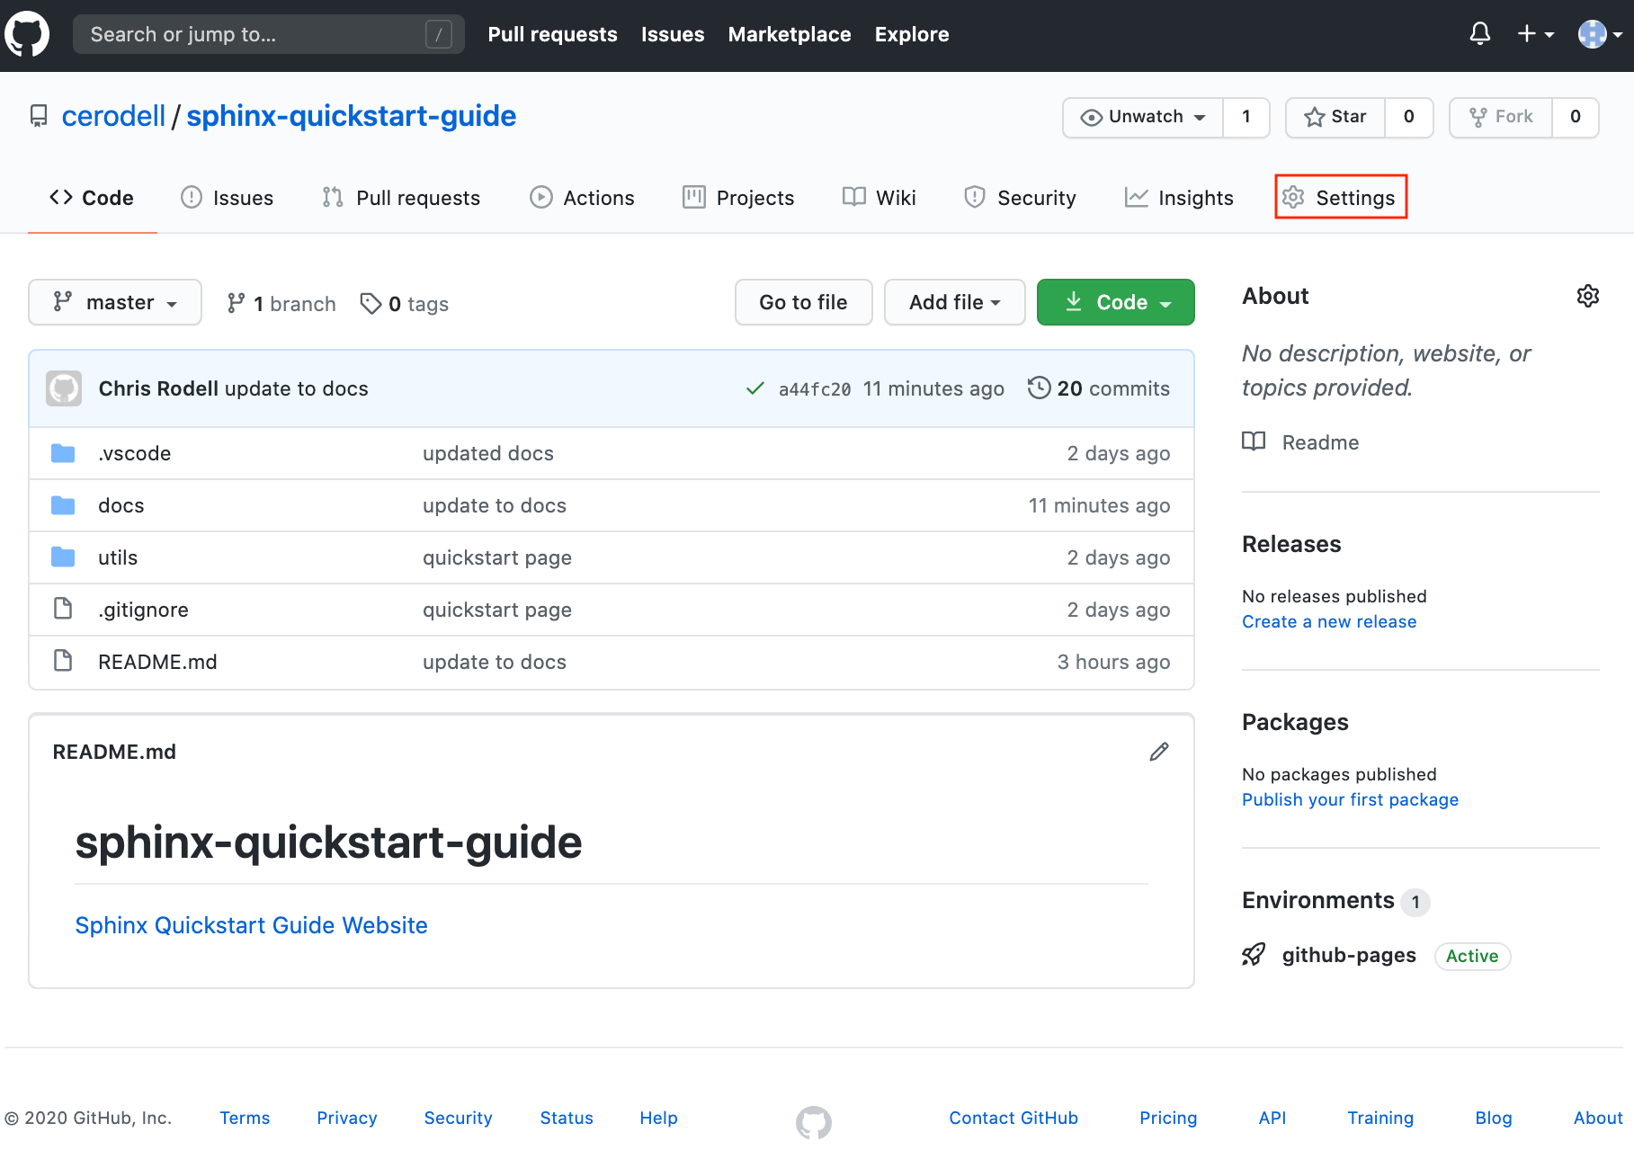The height and width of the screenshot is (1150, 1634).
Task: Expand the green Code download dropdown
Action: point(1115,302)
